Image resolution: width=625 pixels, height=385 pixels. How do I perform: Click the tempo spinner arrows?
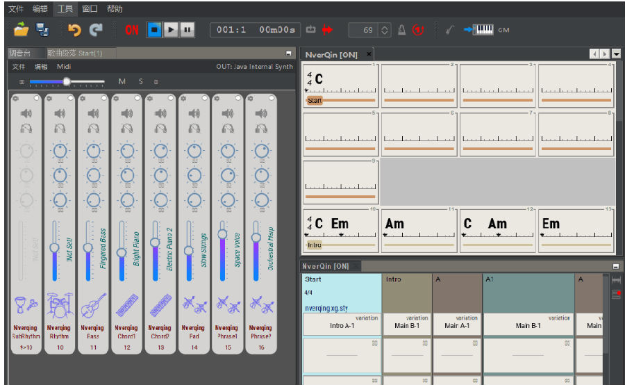(x=385, y=30)
